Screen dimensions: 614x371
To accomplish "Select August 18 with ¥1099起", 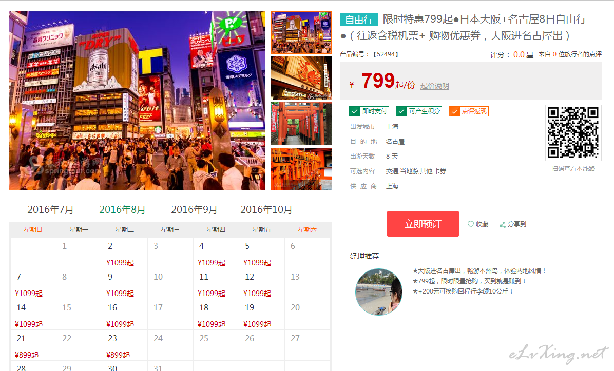I will (x=216, y=315).
